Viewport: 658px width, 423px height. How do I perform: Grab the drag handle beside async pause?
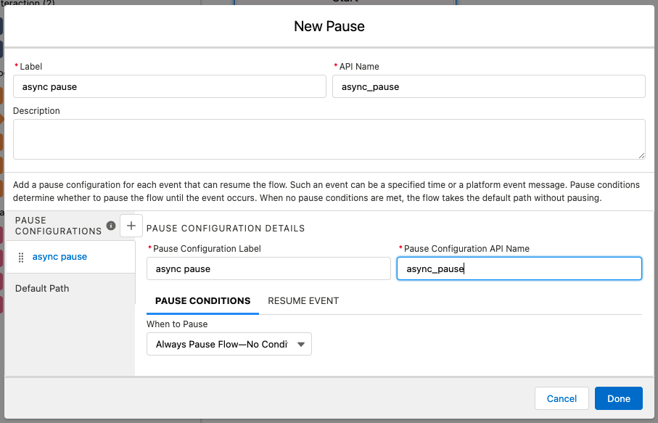(21, 258)
